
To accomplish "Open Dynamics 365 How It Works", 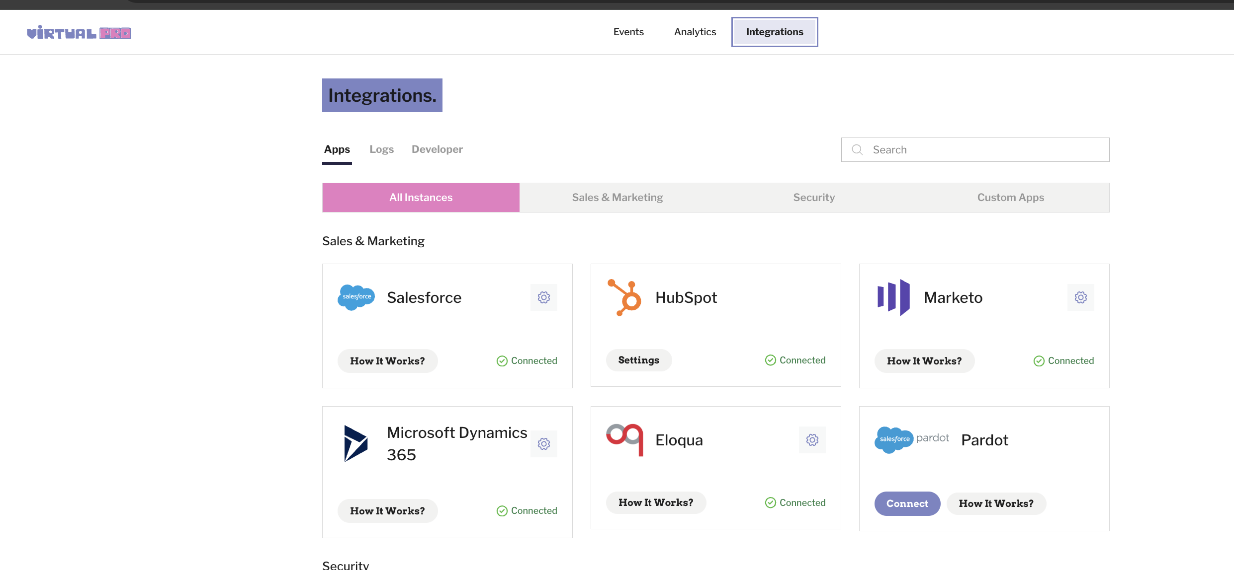I will [387, 511].
